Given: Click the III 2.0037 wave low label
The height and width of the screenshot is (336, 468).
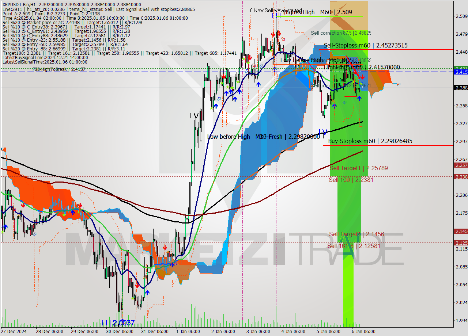Looking at the screenshot, I should pos(118,323).
